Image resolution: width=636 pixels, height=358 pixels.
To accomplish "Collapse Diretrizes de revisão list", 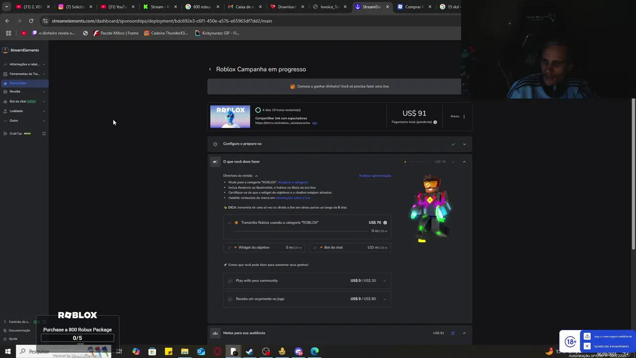I will 256,176.
